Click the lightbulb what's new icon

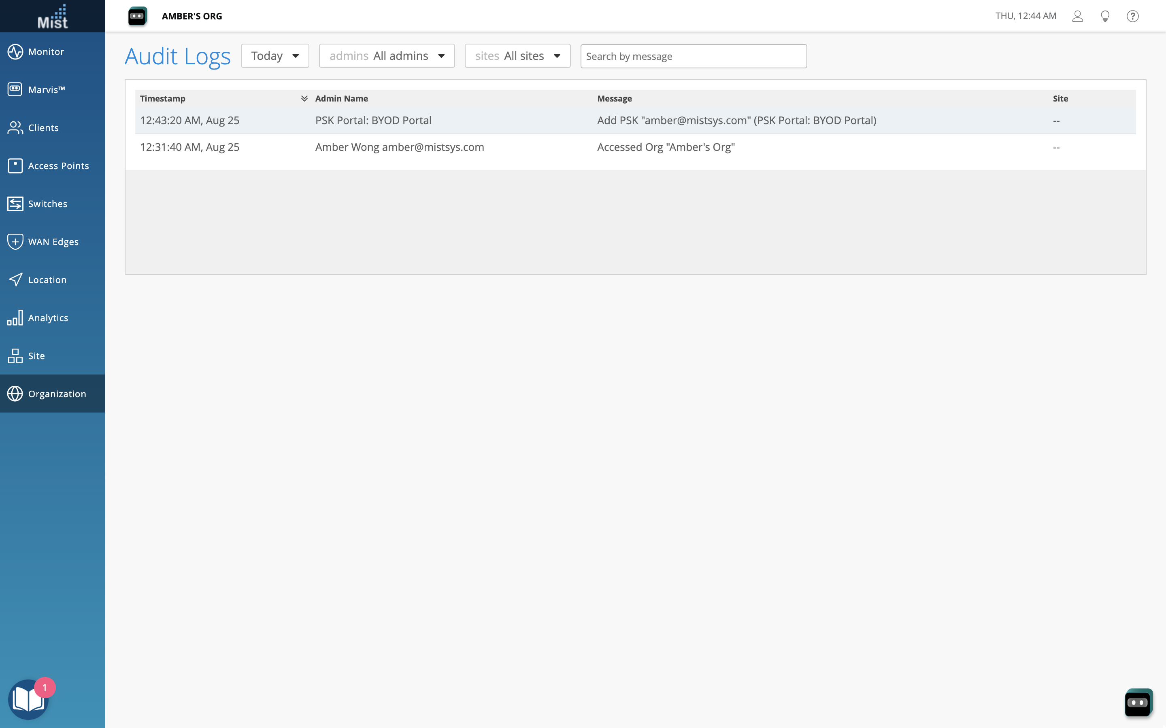click(1105, 16)
